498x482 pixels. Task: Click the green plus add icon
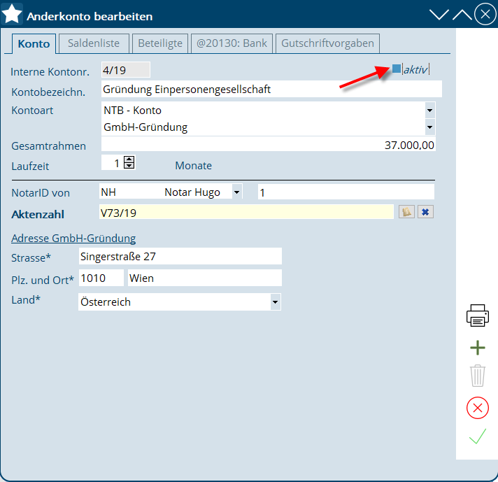477,348
